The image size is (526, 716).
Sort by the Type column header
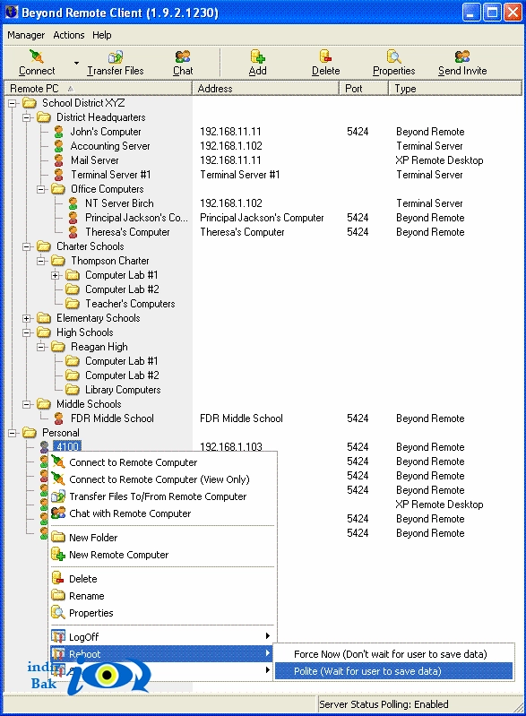[455, 89]
